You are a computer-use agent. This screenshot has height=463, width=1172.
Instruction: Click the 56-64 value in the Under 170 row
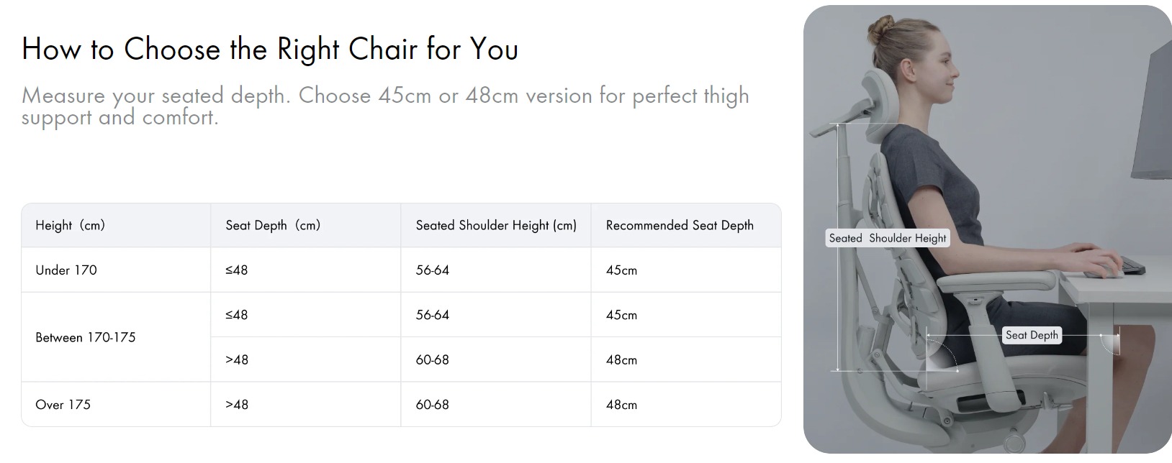[x=432, y=270]
